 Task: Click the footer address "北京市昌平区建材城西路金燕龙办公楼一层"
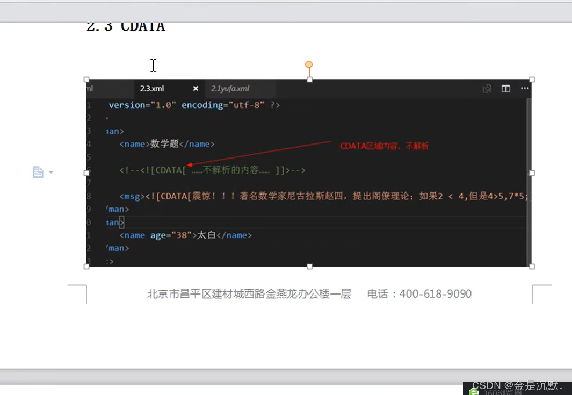[x=249, y=293]
